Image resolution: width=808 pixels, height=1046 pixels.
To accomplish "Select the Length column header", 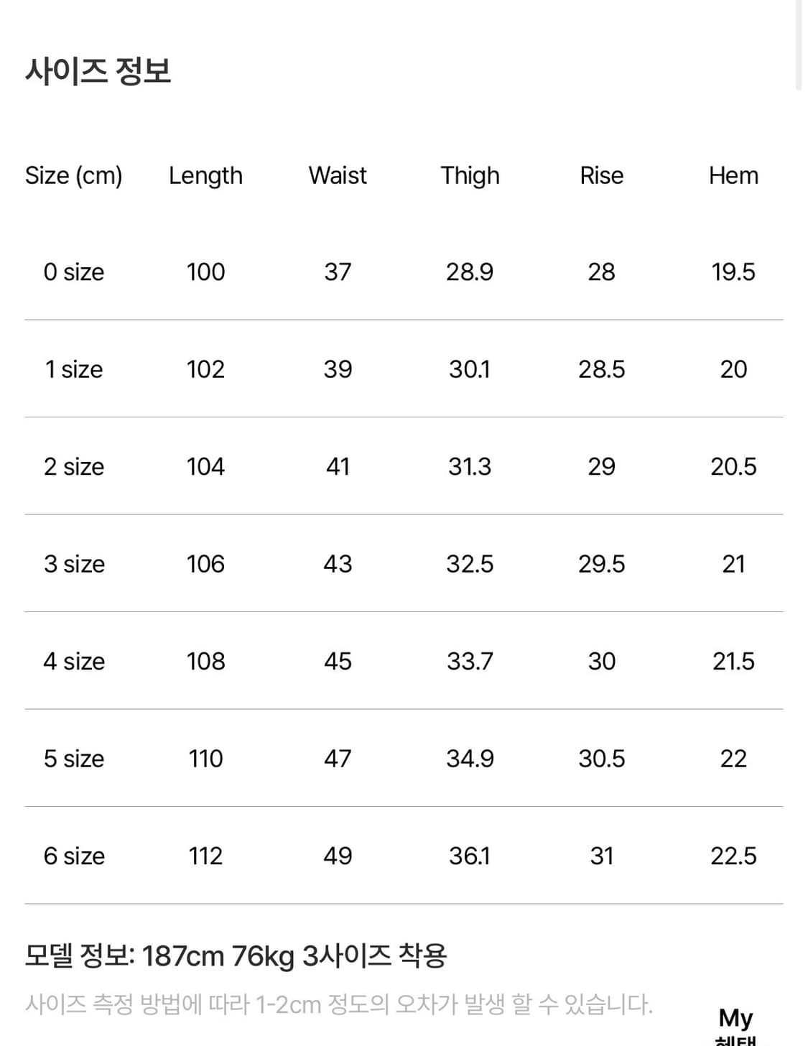I will 205,175.
